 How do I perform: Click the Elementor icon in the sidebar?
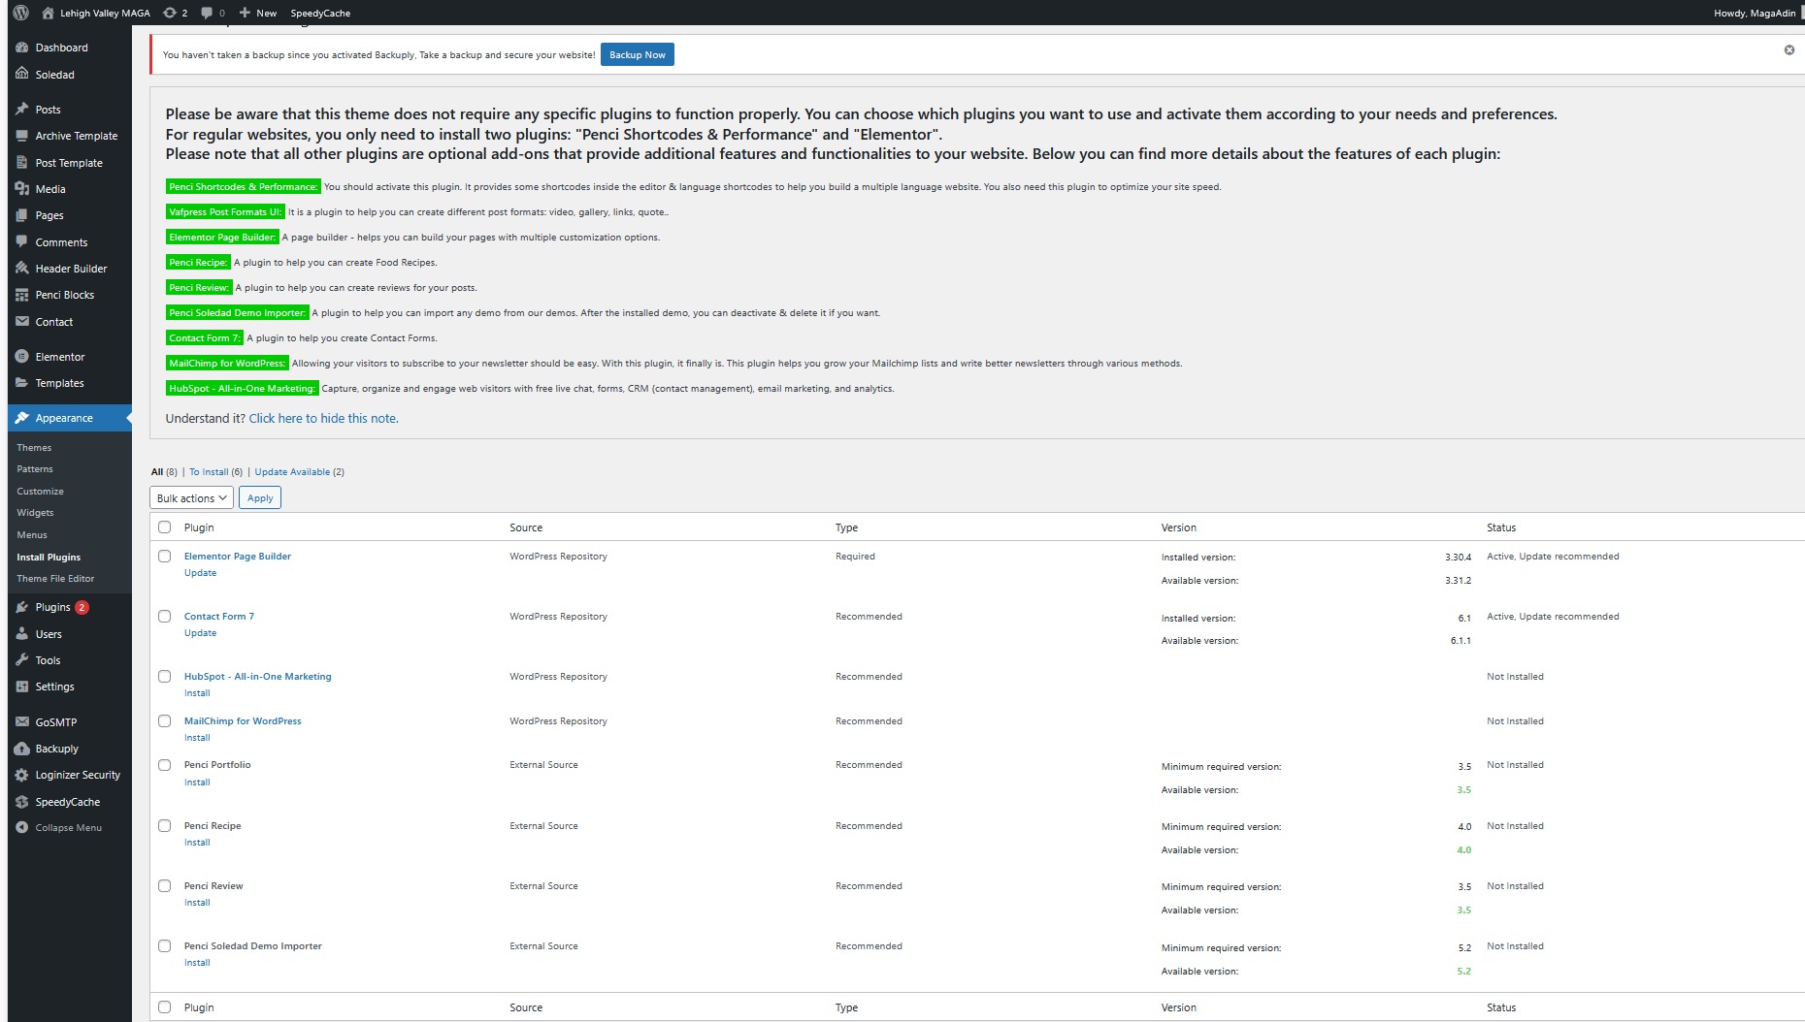pyautogui.click(x=22, y=357)
